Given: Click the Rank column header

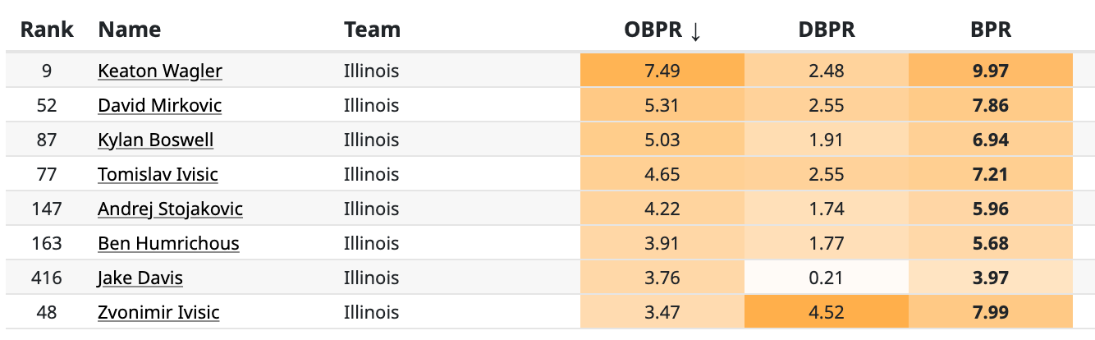Looking at the screenshot, I should click(x=47, y=30).
